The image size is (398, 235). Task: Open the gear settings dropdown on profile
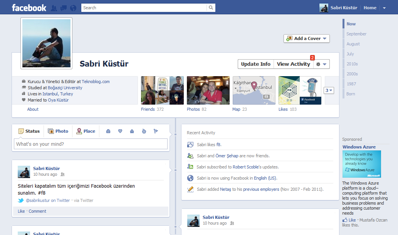(x=321, y=64)
